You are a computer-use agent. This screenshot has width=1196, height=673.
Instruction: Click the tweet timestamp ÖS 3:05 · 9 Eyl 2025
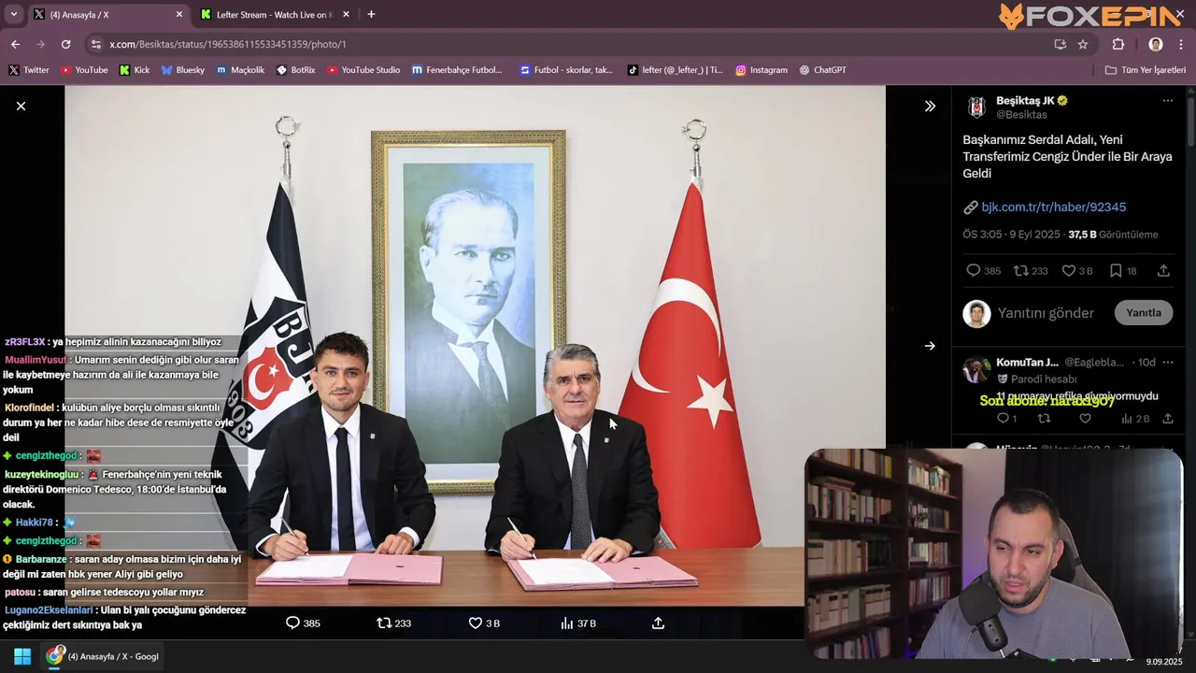(1012, 235)
